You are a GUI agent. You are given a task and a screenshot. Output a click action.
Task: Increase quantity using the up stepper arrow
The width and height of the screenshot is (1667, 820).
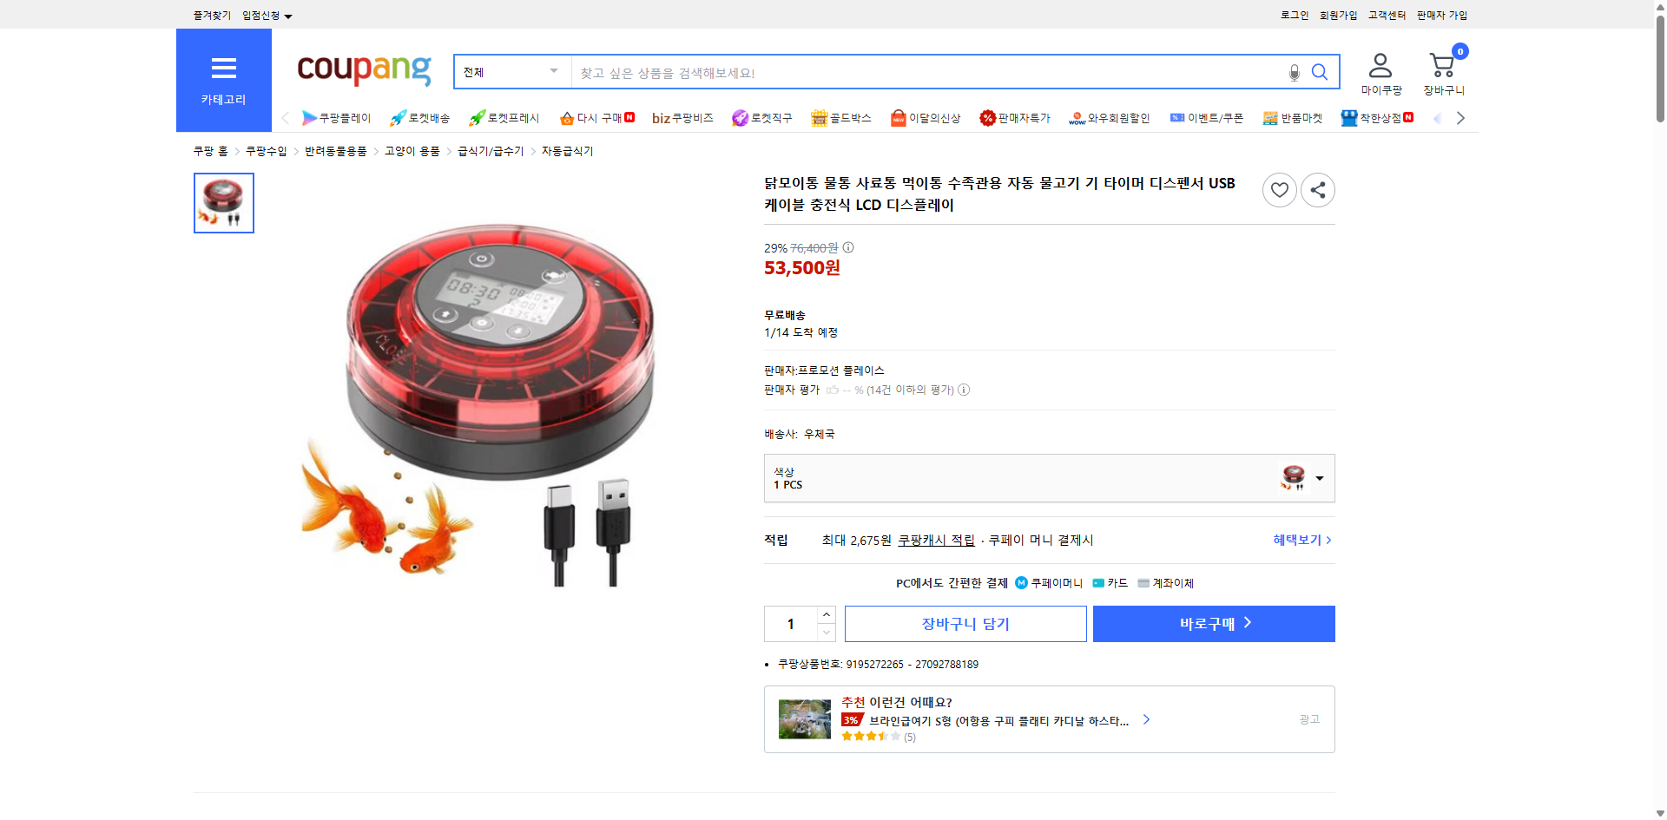(x=825, y=614)
